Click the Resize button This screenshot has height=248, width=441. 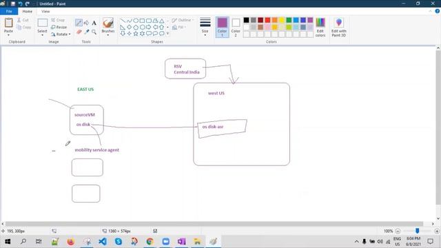point(59,27)
